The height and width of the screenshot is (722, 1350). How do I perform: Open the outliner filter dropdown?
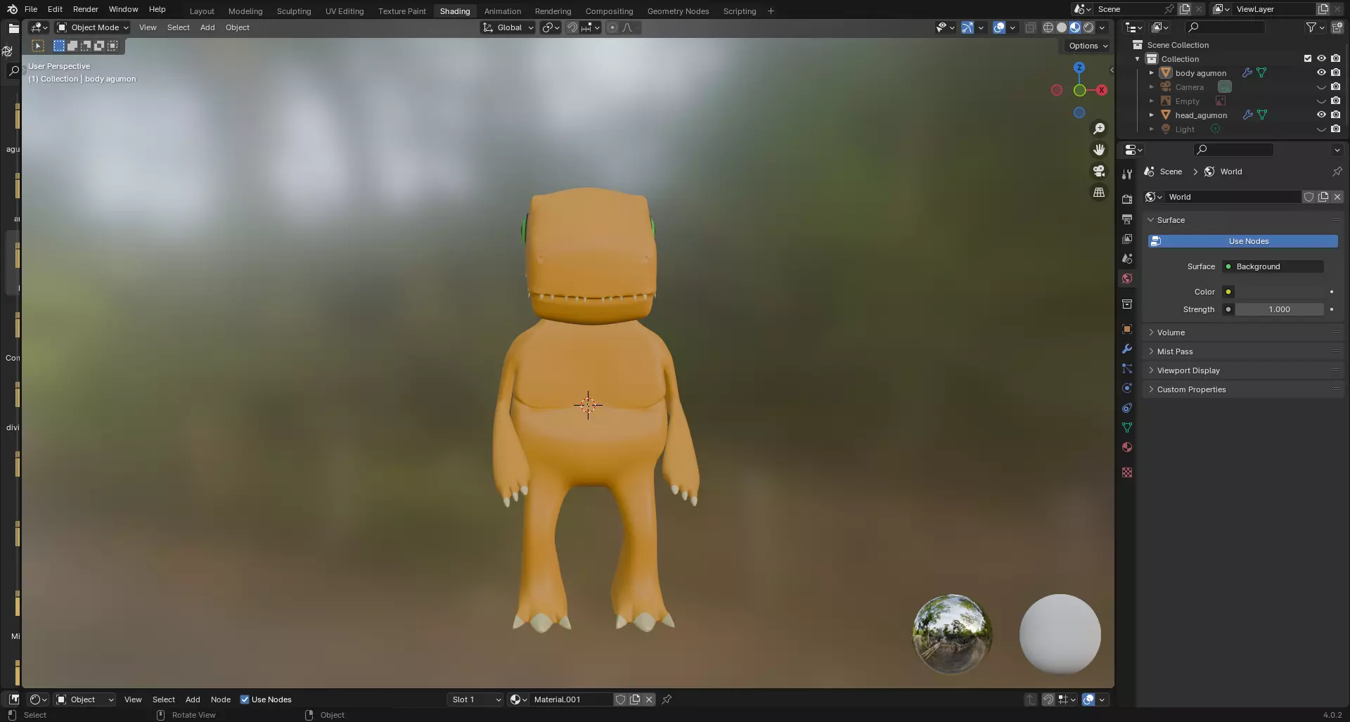click(1316, 27)
